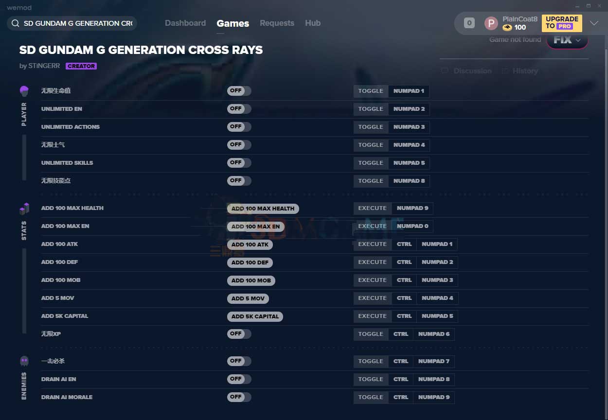
Task: Edit NUMPAD 7 hotkey for 一击必杀
Action: pos(434,361)
